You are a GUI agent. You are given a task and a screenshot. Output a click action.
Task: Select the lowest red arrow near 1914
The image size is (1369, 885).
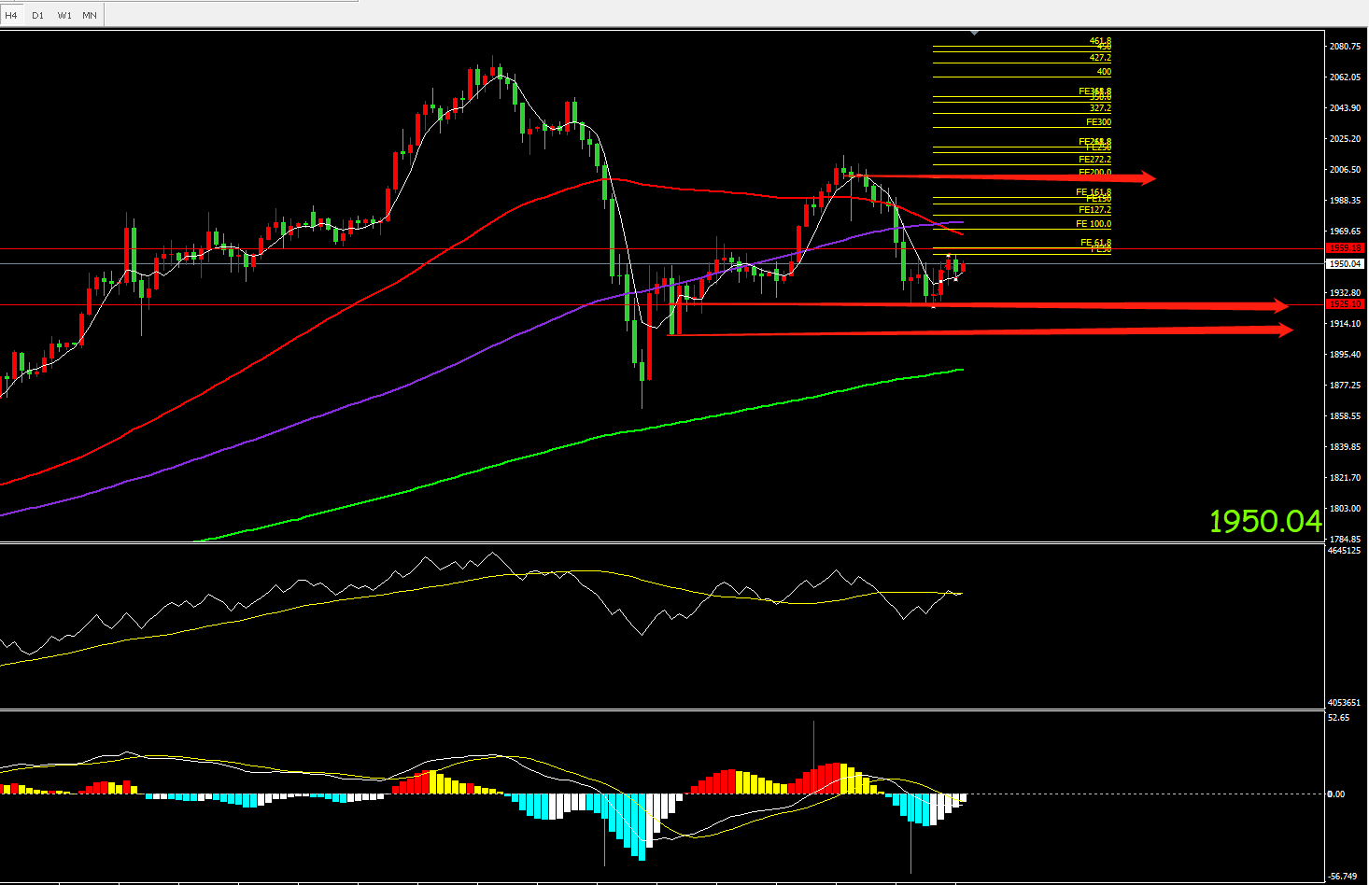pyautogui.click(x=981, y=331)
